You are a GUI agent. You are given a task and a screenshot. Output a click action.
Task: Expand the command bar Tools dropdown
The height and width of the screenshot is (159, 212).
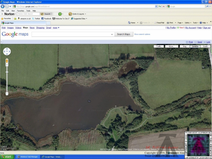click(195, 23)
